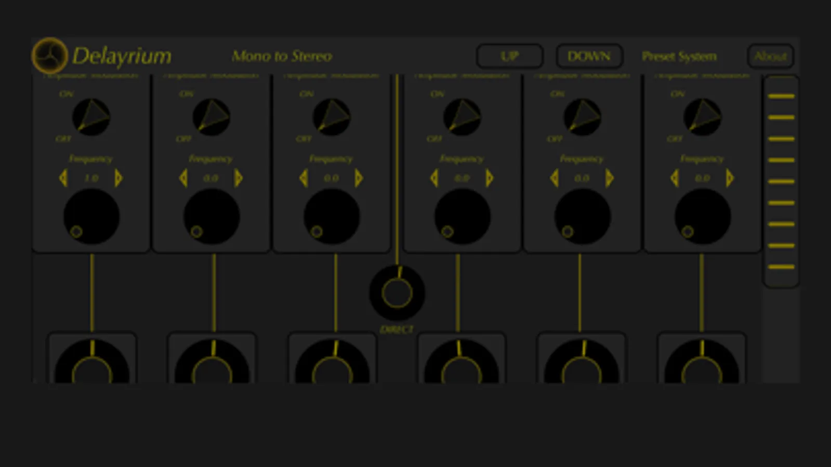
Task: Click the bottom level knob in column five
Action: coord(582,362)
